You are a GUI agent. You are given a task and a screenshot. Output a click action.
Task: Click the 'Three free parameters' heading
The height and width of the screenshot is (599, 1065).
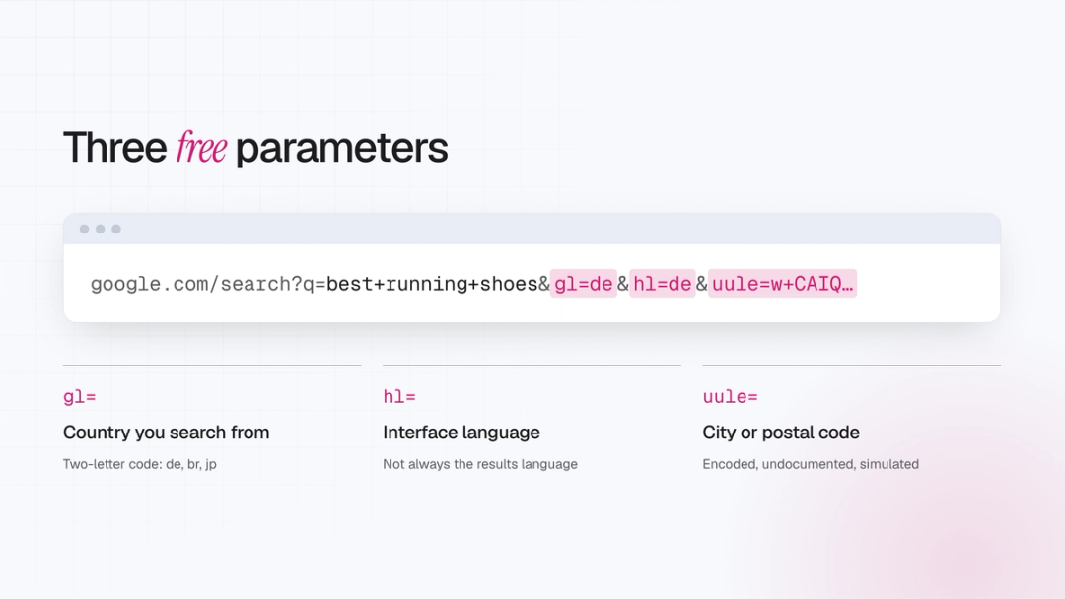(x=255, y=147)
